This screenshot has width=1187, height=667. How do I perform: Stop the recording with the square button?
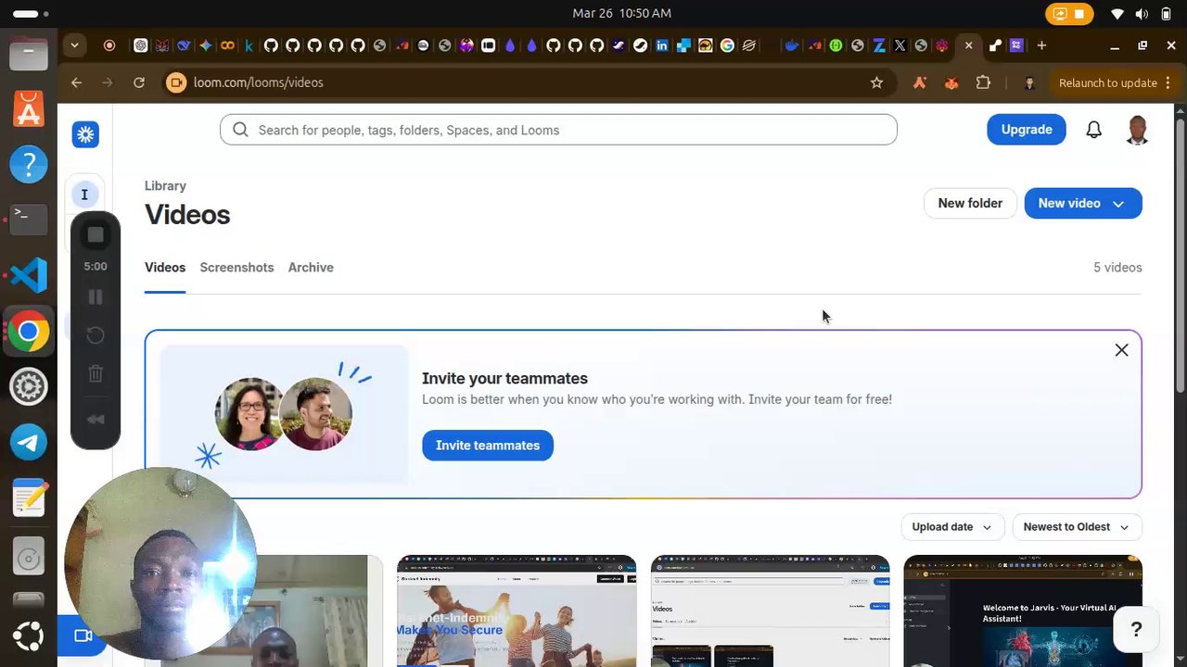pos(96,235)
